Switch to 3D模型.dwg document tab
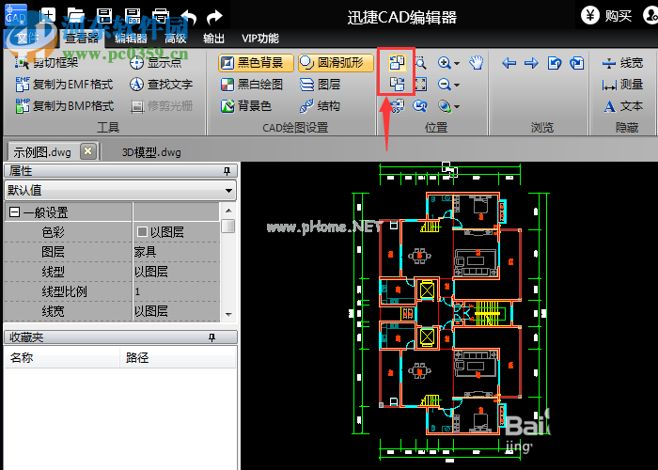 pos(151,152)
